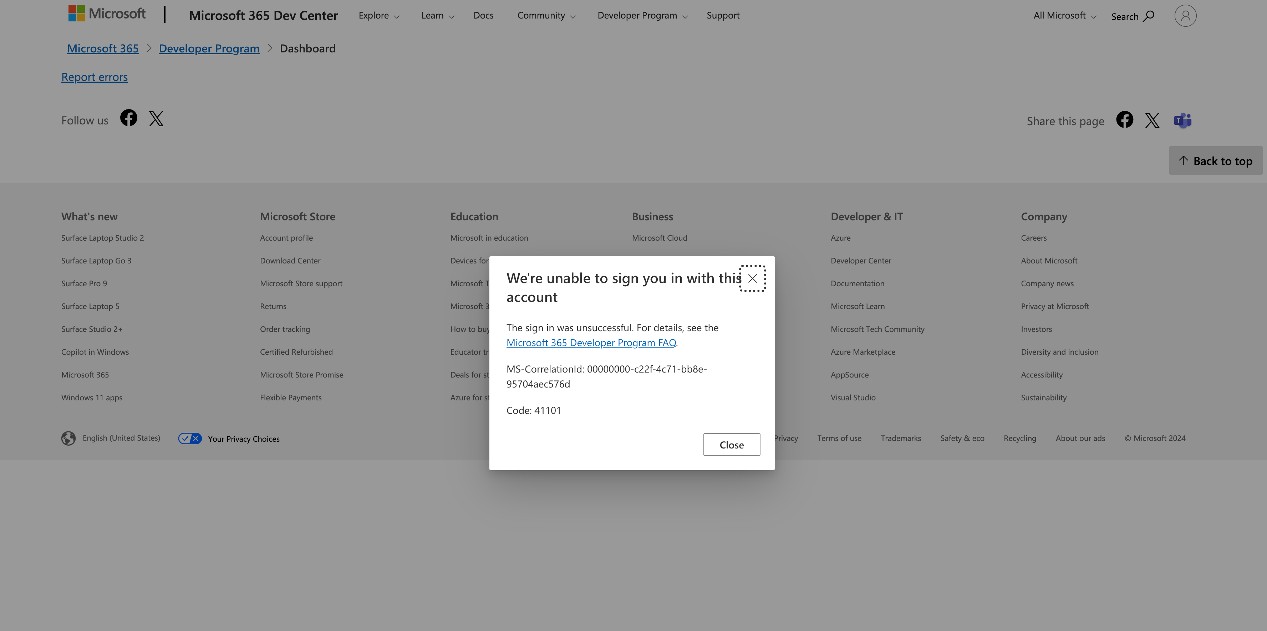The height and width of the screenshot is (631, 1267).
Task: Toggle the Your Privacy Choices icon
Action: [x=190, y=438]
